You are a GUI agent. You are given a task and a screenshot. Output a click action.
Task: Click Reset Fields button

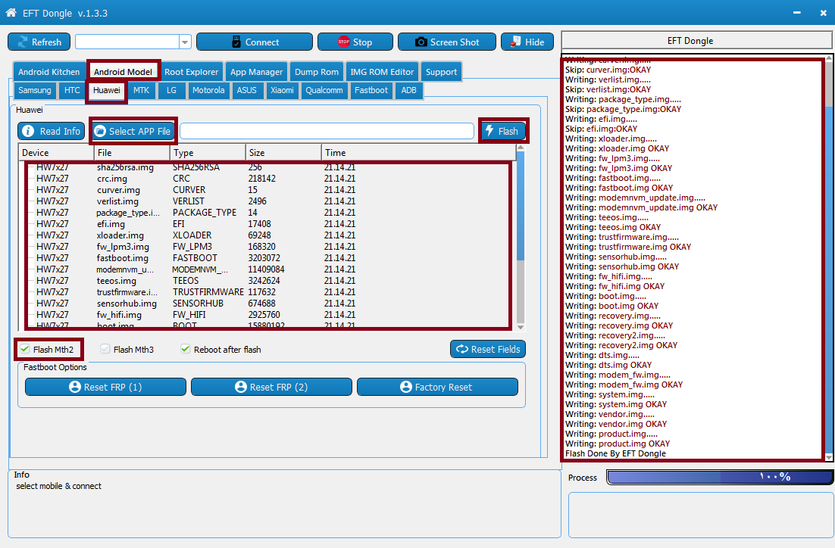(488, 349)
